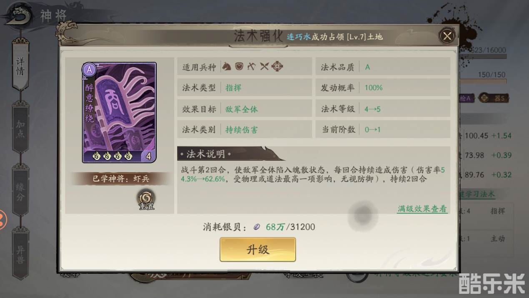Close the 法术强化 dialog
529x298 pixels.
(447, 36)
